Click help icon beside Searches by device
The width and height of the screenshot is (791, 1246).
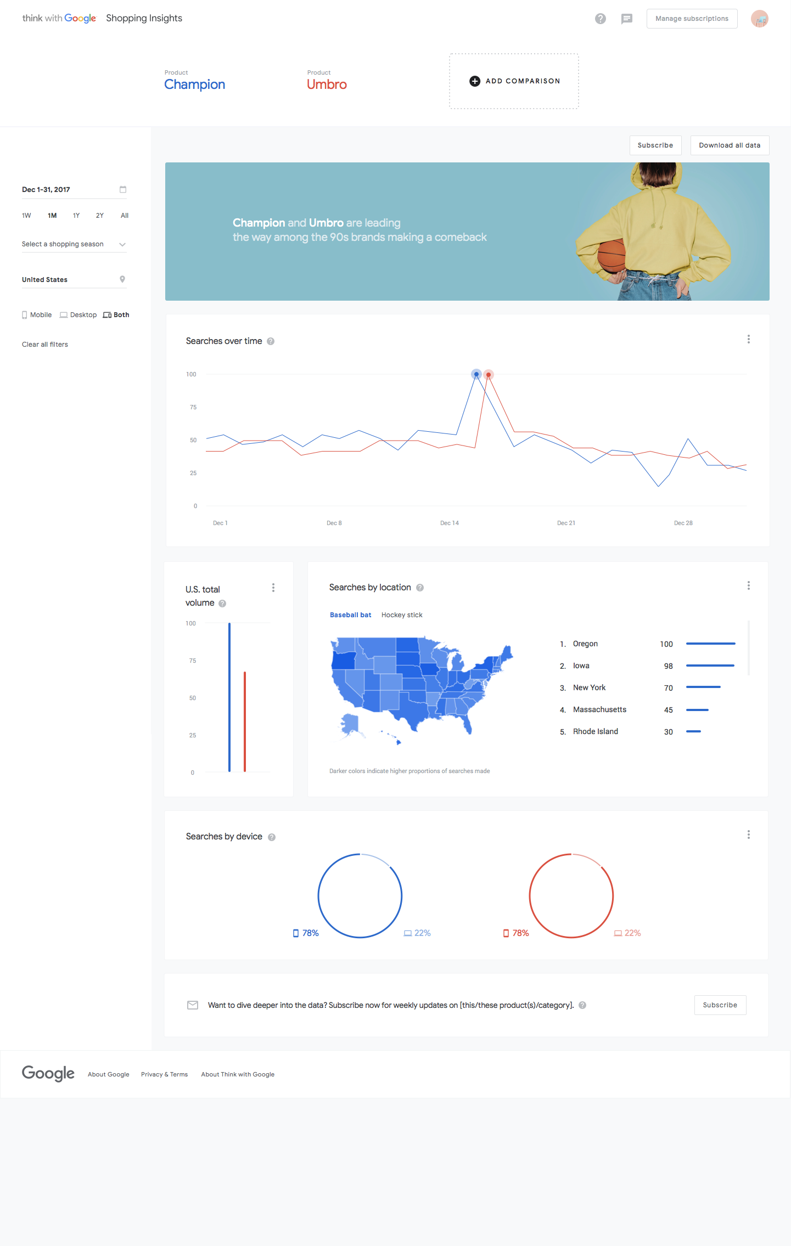tap(272, 837)
